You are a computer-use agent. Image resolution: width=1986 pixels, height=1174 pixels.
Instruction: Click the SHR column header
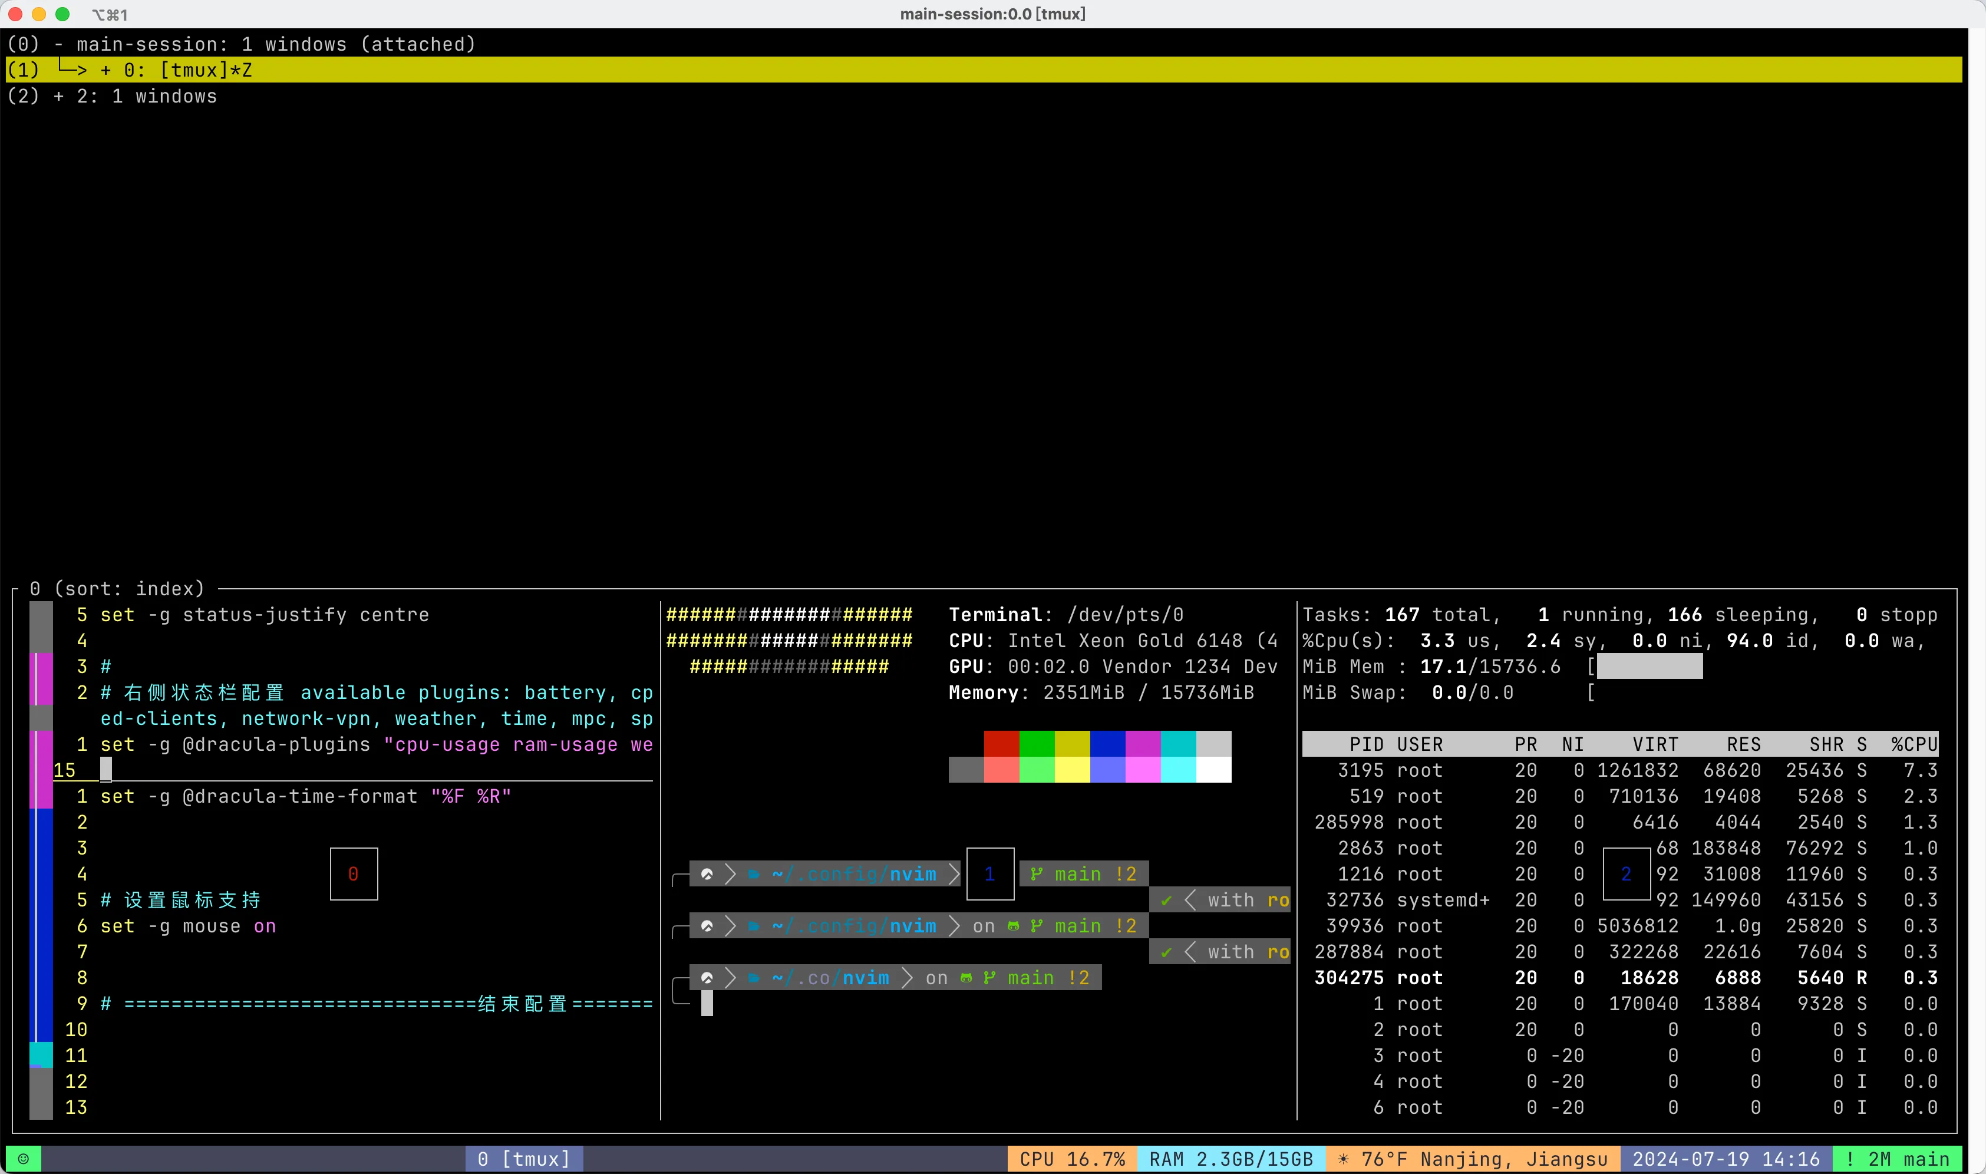coord(1826,744)
